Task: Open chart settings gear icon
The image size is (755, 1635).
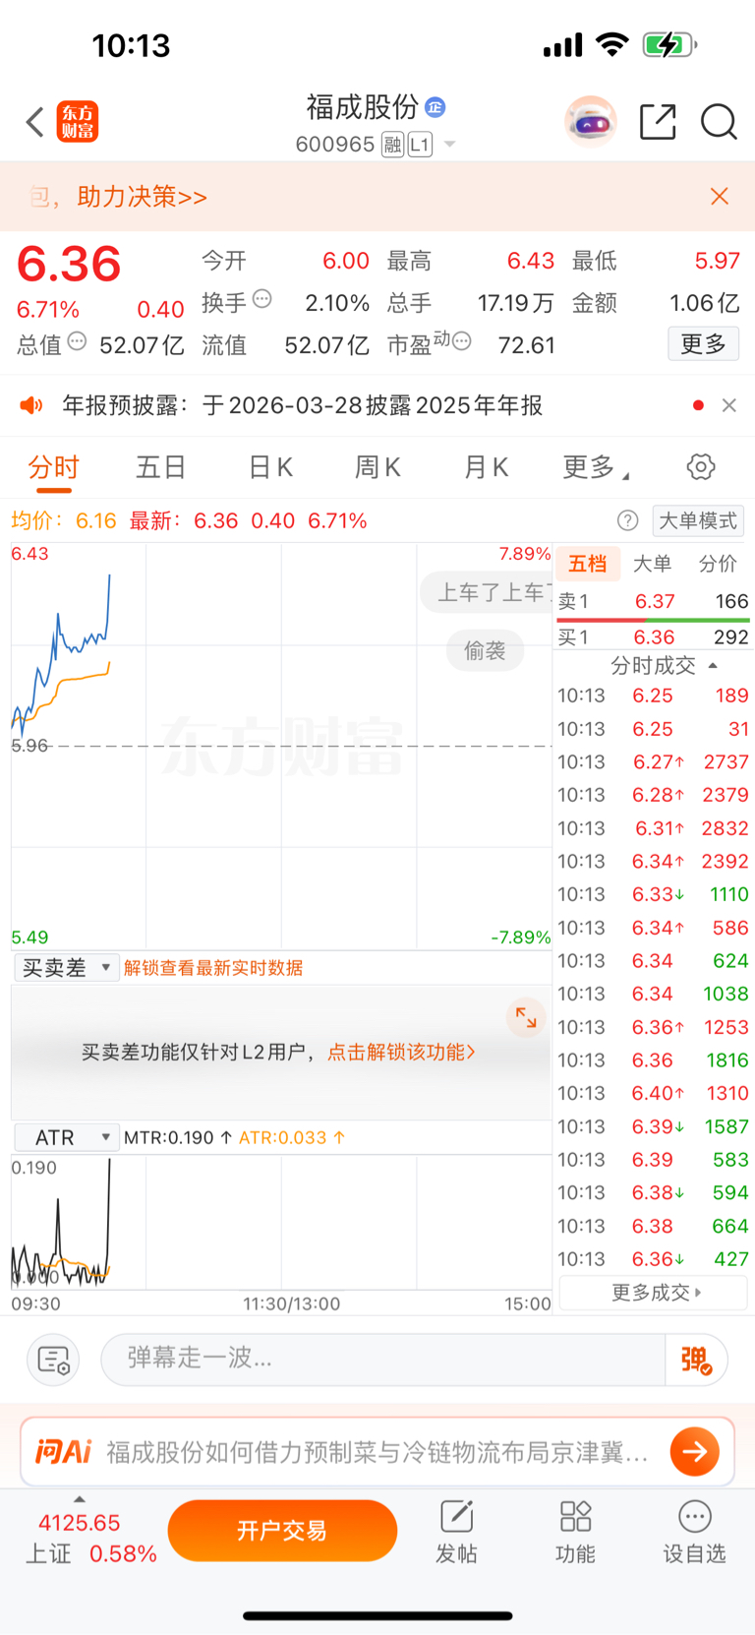Action: coord(701,467)
